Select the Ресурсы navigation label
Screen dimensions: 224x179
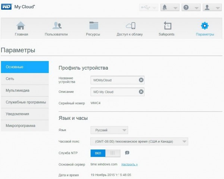(x=93, y=34)
